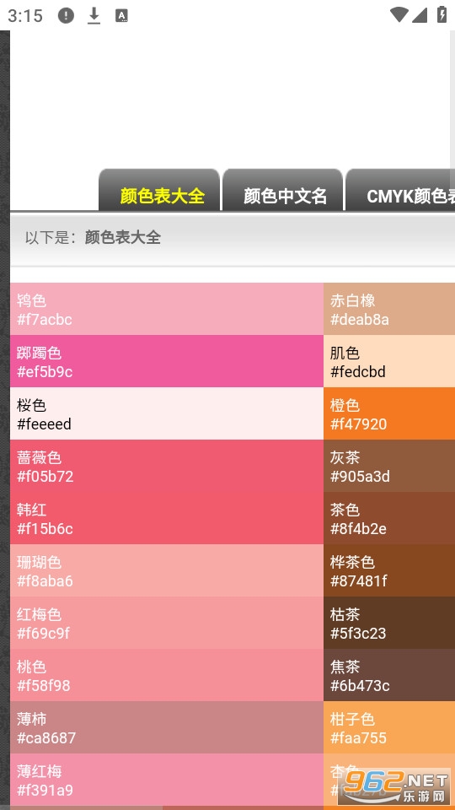Image resolution: width=455 pixels, height=810 pixels.
Task: Pick the 橙色 #f47920 swatch
Action: [x=389, y=413]
